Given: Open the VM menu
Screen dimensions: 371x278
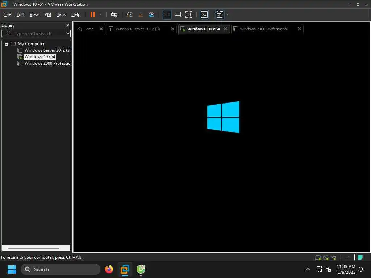Looking at the screenshot, I should click(x=48, y=14).
